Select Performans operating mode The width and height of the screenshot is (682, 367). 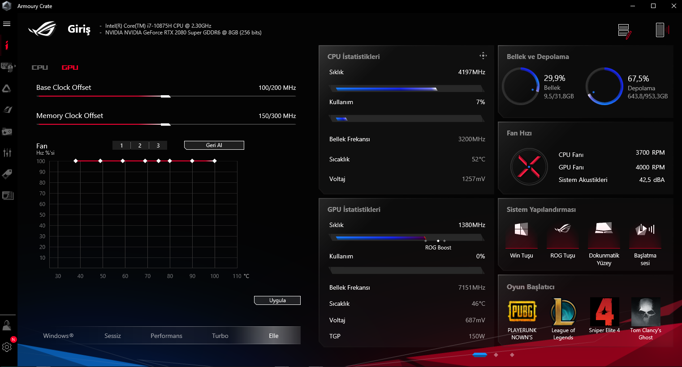[x=166, y=336]
